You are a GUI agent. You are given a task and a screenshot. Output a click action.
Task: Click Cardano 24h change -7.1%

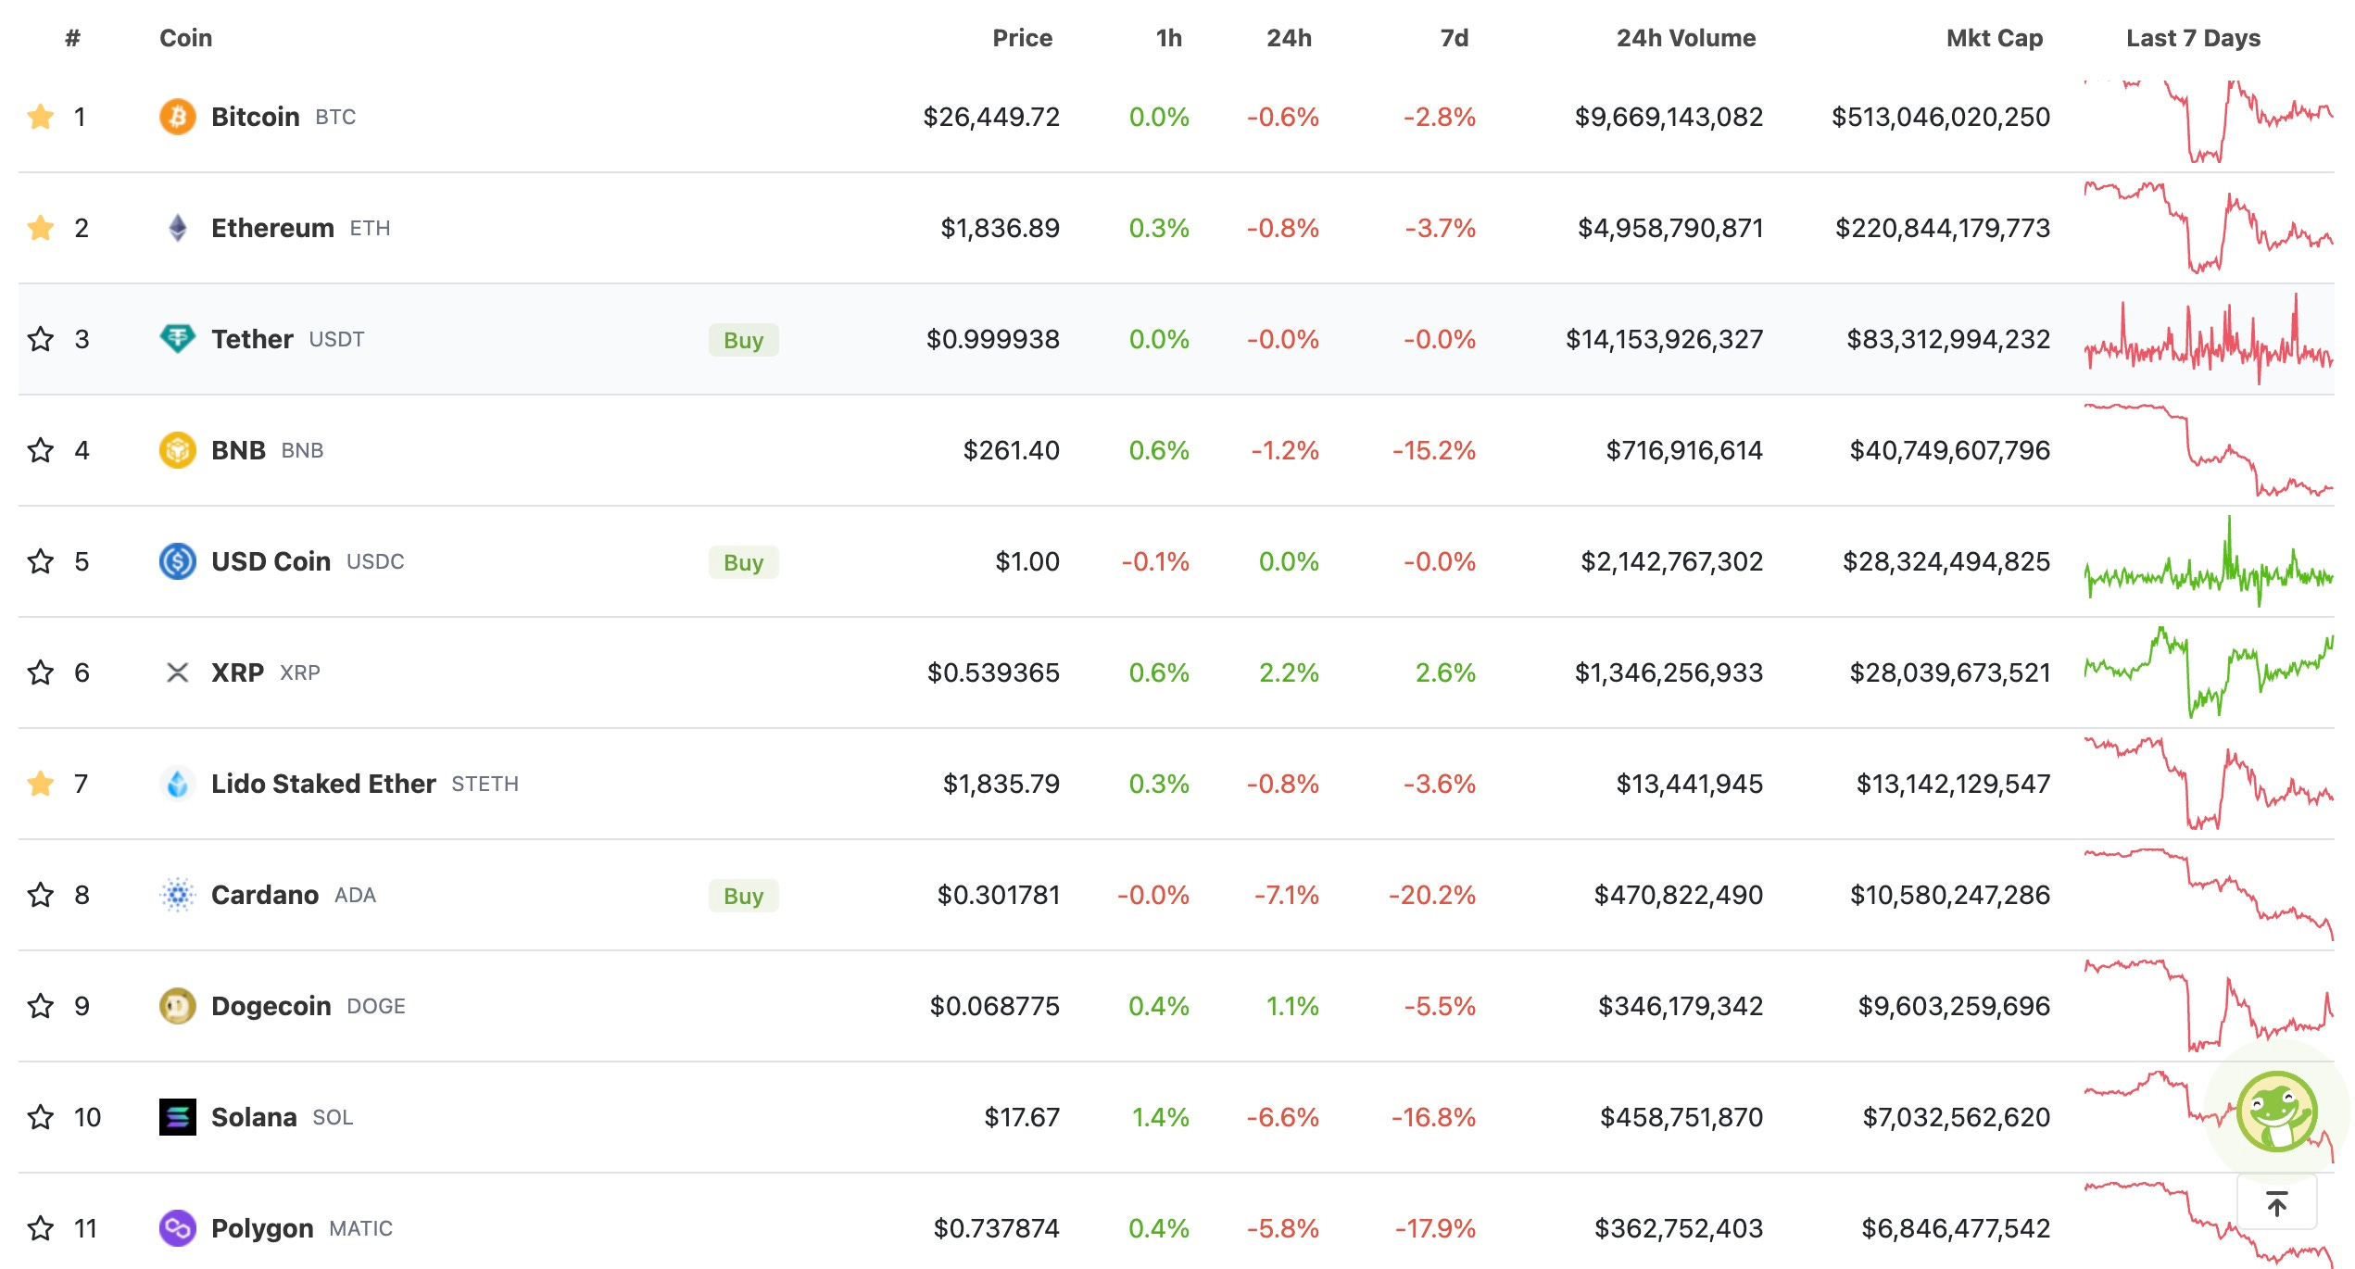(x=1286, y=895)
